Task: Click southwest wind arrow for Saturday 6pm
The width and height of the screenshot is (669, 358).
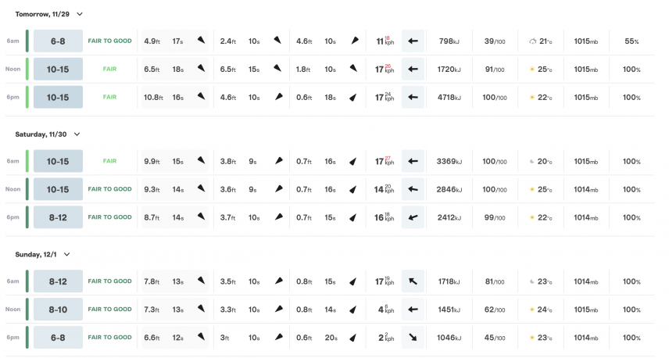Action: tap(413, 217)
